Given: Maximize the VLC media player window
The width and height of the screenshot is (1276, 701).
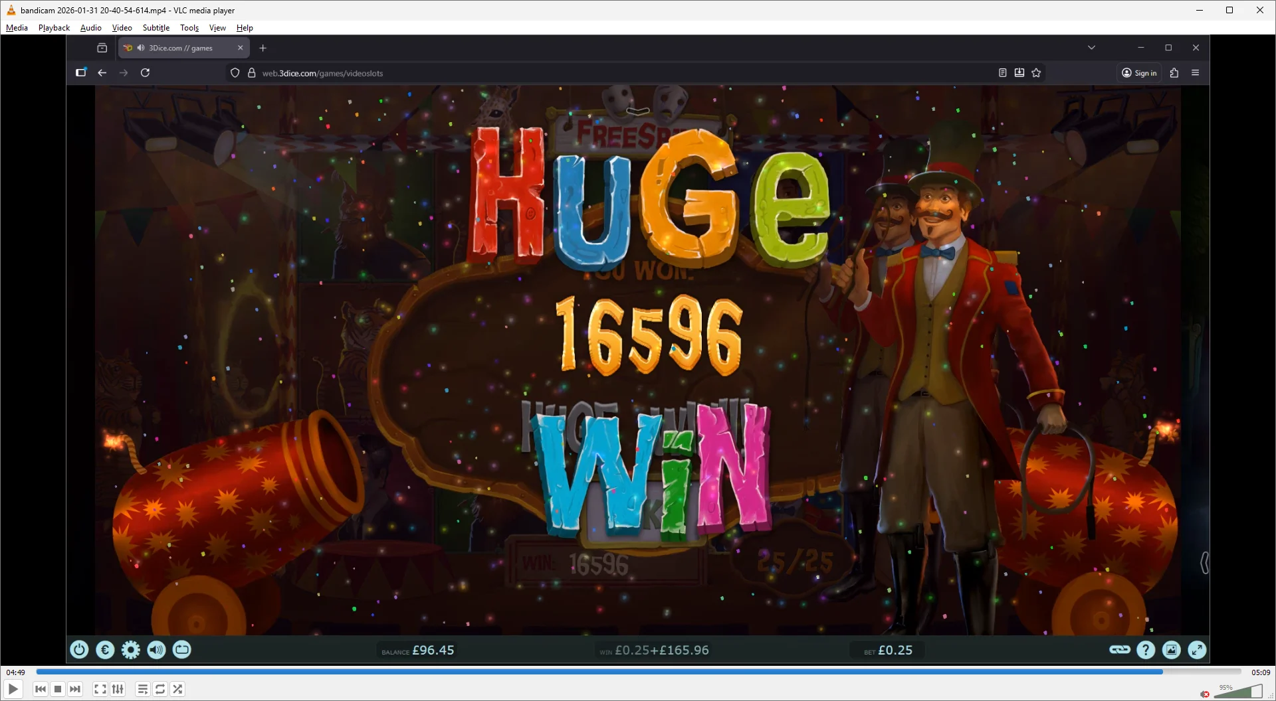Looking at the screenshot, I should point(1229,10).
